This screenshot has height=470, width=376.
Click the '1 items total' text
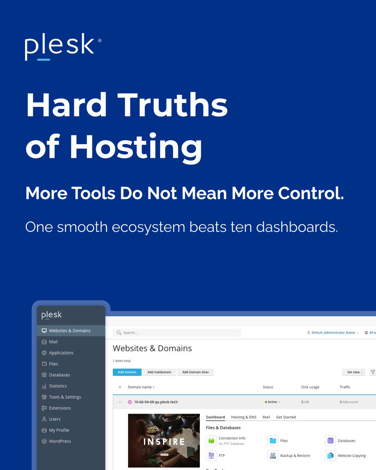[122, 361]
